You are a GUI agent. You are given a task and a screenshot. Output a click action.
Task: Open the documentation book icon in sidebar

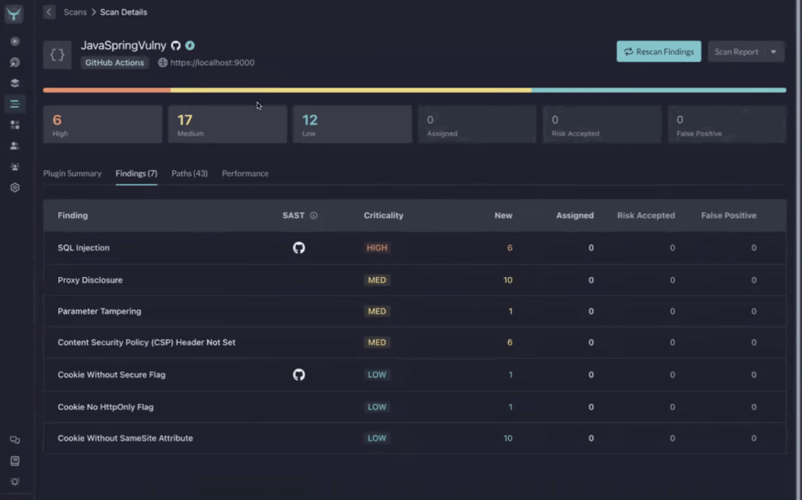[x=14, y=461]
